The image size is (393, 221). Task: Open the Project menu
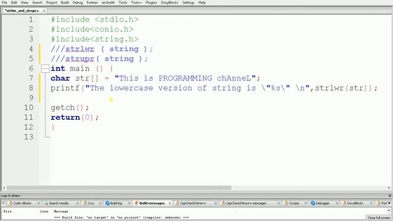[x=52, y=2]
